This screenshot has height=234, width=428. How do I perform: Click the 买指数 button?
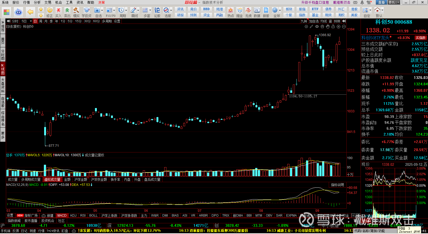click(421, 38)
